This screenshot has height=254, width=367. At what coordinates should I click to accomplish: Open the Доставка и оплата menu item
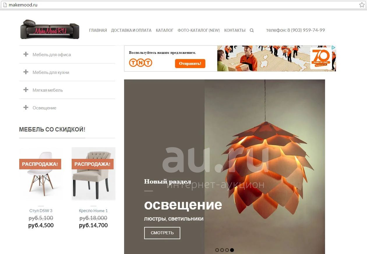[131, 30]
